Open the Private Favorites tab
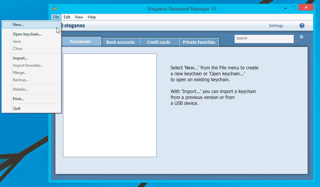The width and height of the screenshot is (320, 187). click(199, 42)
